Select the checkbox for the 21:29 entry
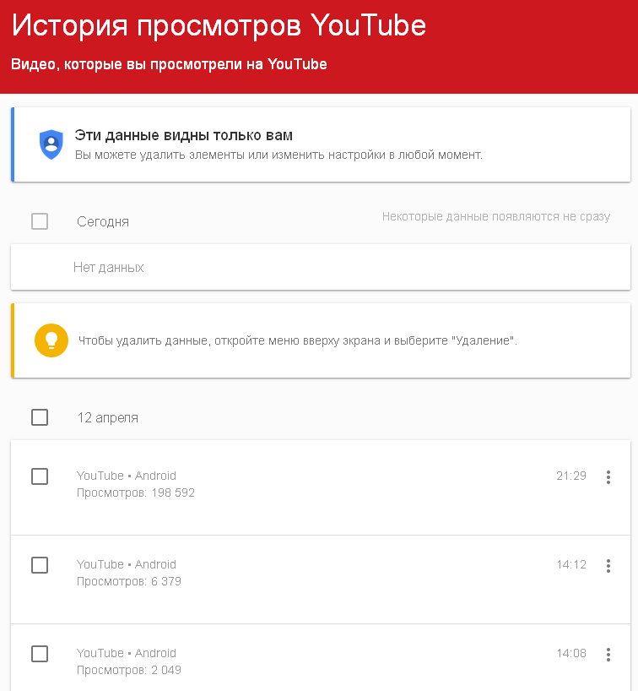Viewport: 638px width, 691px height. click(x=40, y=476)
